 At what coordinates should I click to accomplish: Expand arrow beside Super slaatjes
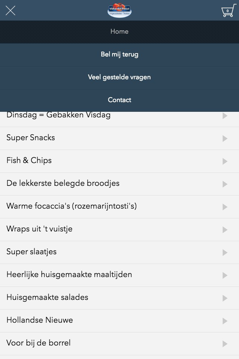coord(225,253)
